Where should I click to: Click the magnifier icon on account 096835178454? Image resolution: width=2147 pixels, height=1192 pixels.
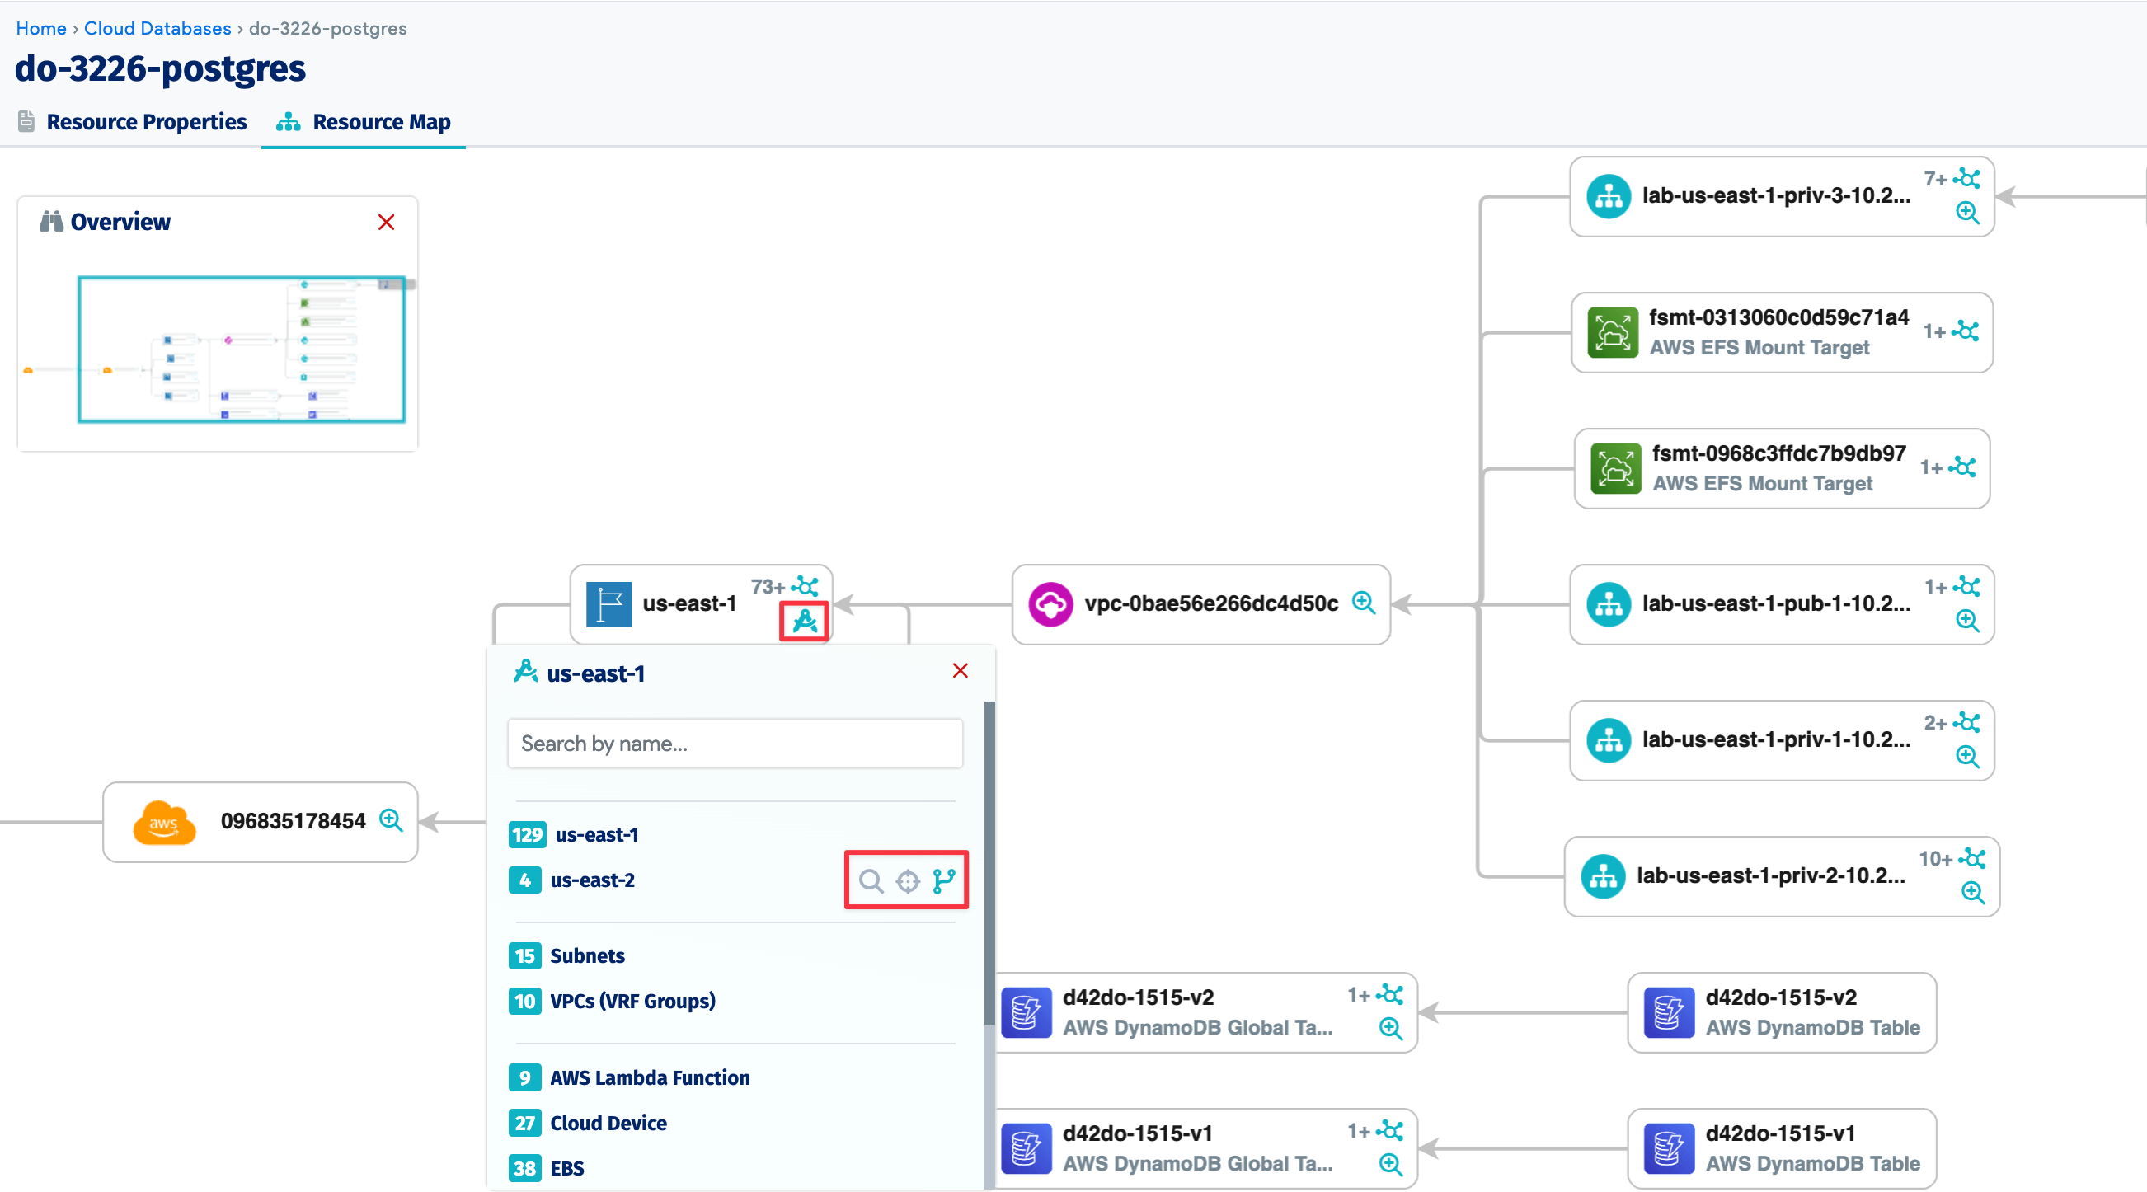(x=390, y=821)
